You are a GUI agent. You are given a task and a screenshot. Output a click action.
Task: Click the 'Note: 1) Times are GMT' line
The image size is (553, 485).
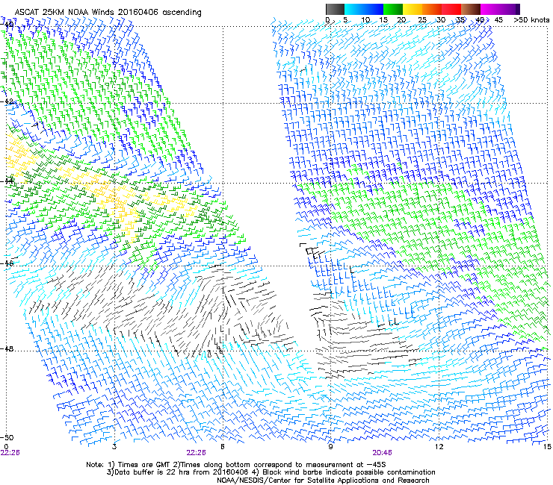click(236, 465)
